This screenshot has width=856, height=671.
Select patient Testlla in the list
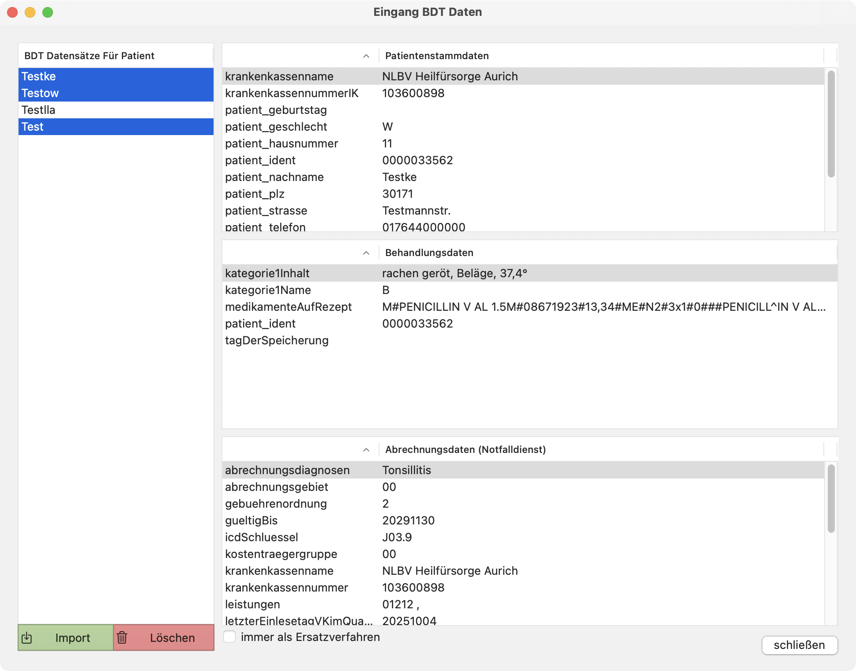pos(88,110)
